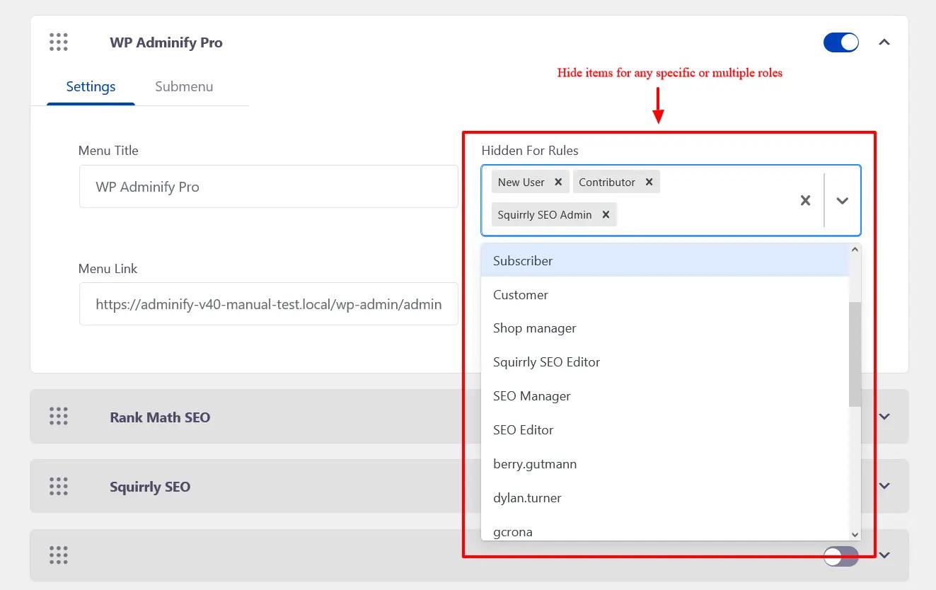Disable the WP Adminify Pro menu toggle
936x590 pixels.
[x=840, y=42]
